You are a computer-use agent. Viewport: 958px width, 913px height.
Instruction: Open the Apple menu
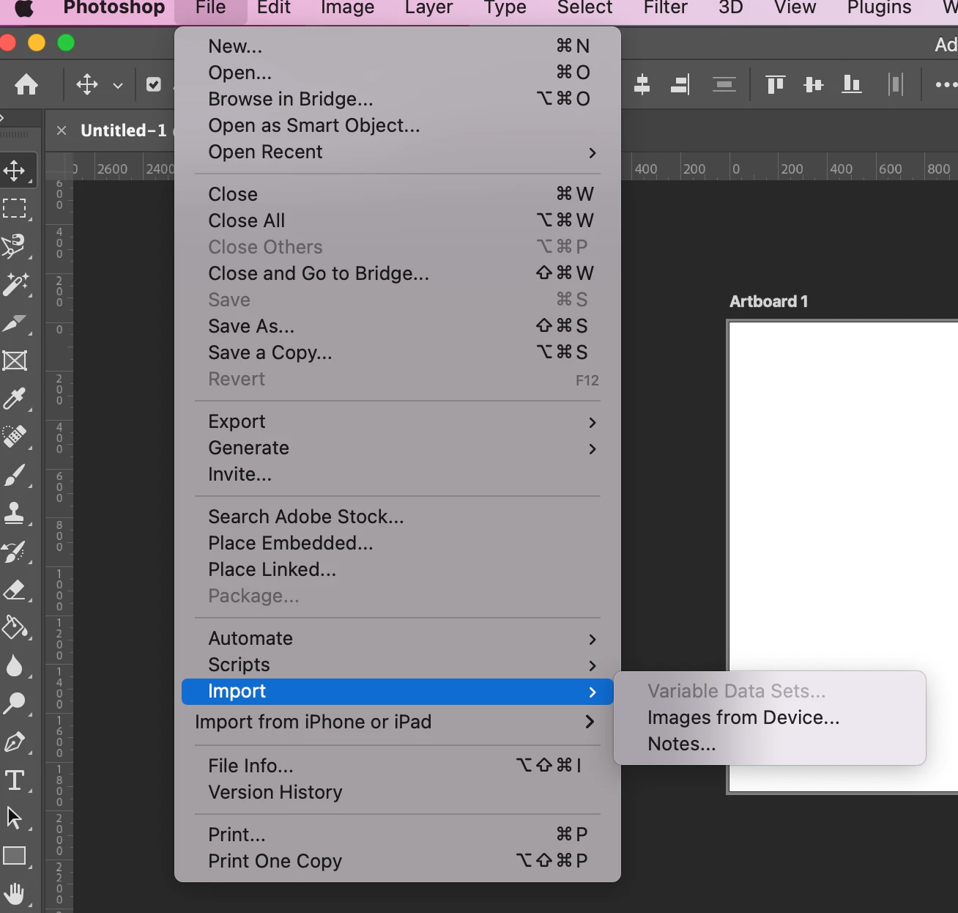pyautogui.click(x=24, y=9)
